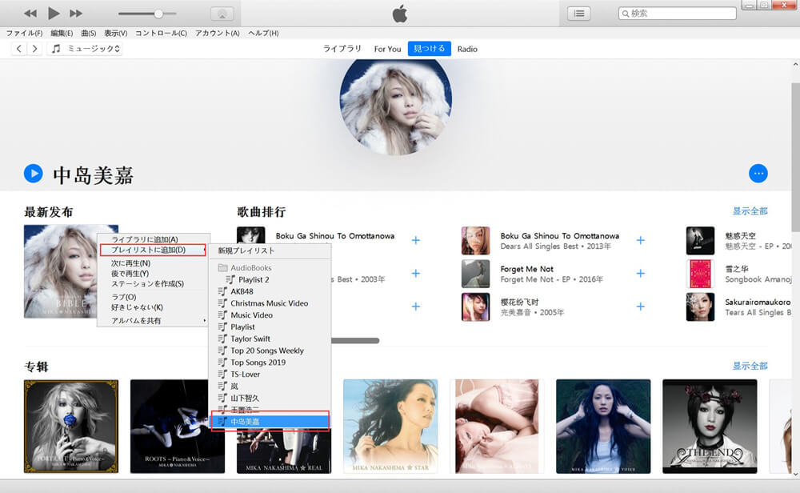
Task: Start playback with the top play button
Action: click(54, 14)
